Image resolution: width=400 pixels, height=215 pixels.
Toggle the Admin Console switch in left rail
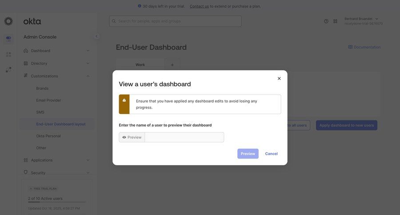pyautogui.click(x=8, y=38)
